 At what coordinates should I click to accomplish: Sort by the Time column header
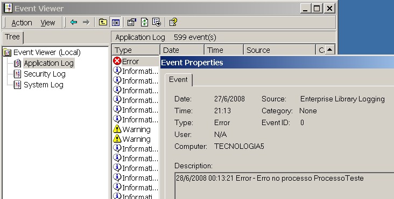224,50
